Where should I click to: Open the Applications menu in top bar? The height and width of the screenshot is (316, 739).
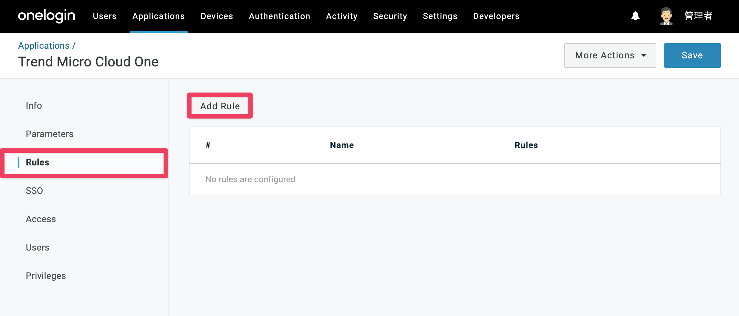coord(159,16)
